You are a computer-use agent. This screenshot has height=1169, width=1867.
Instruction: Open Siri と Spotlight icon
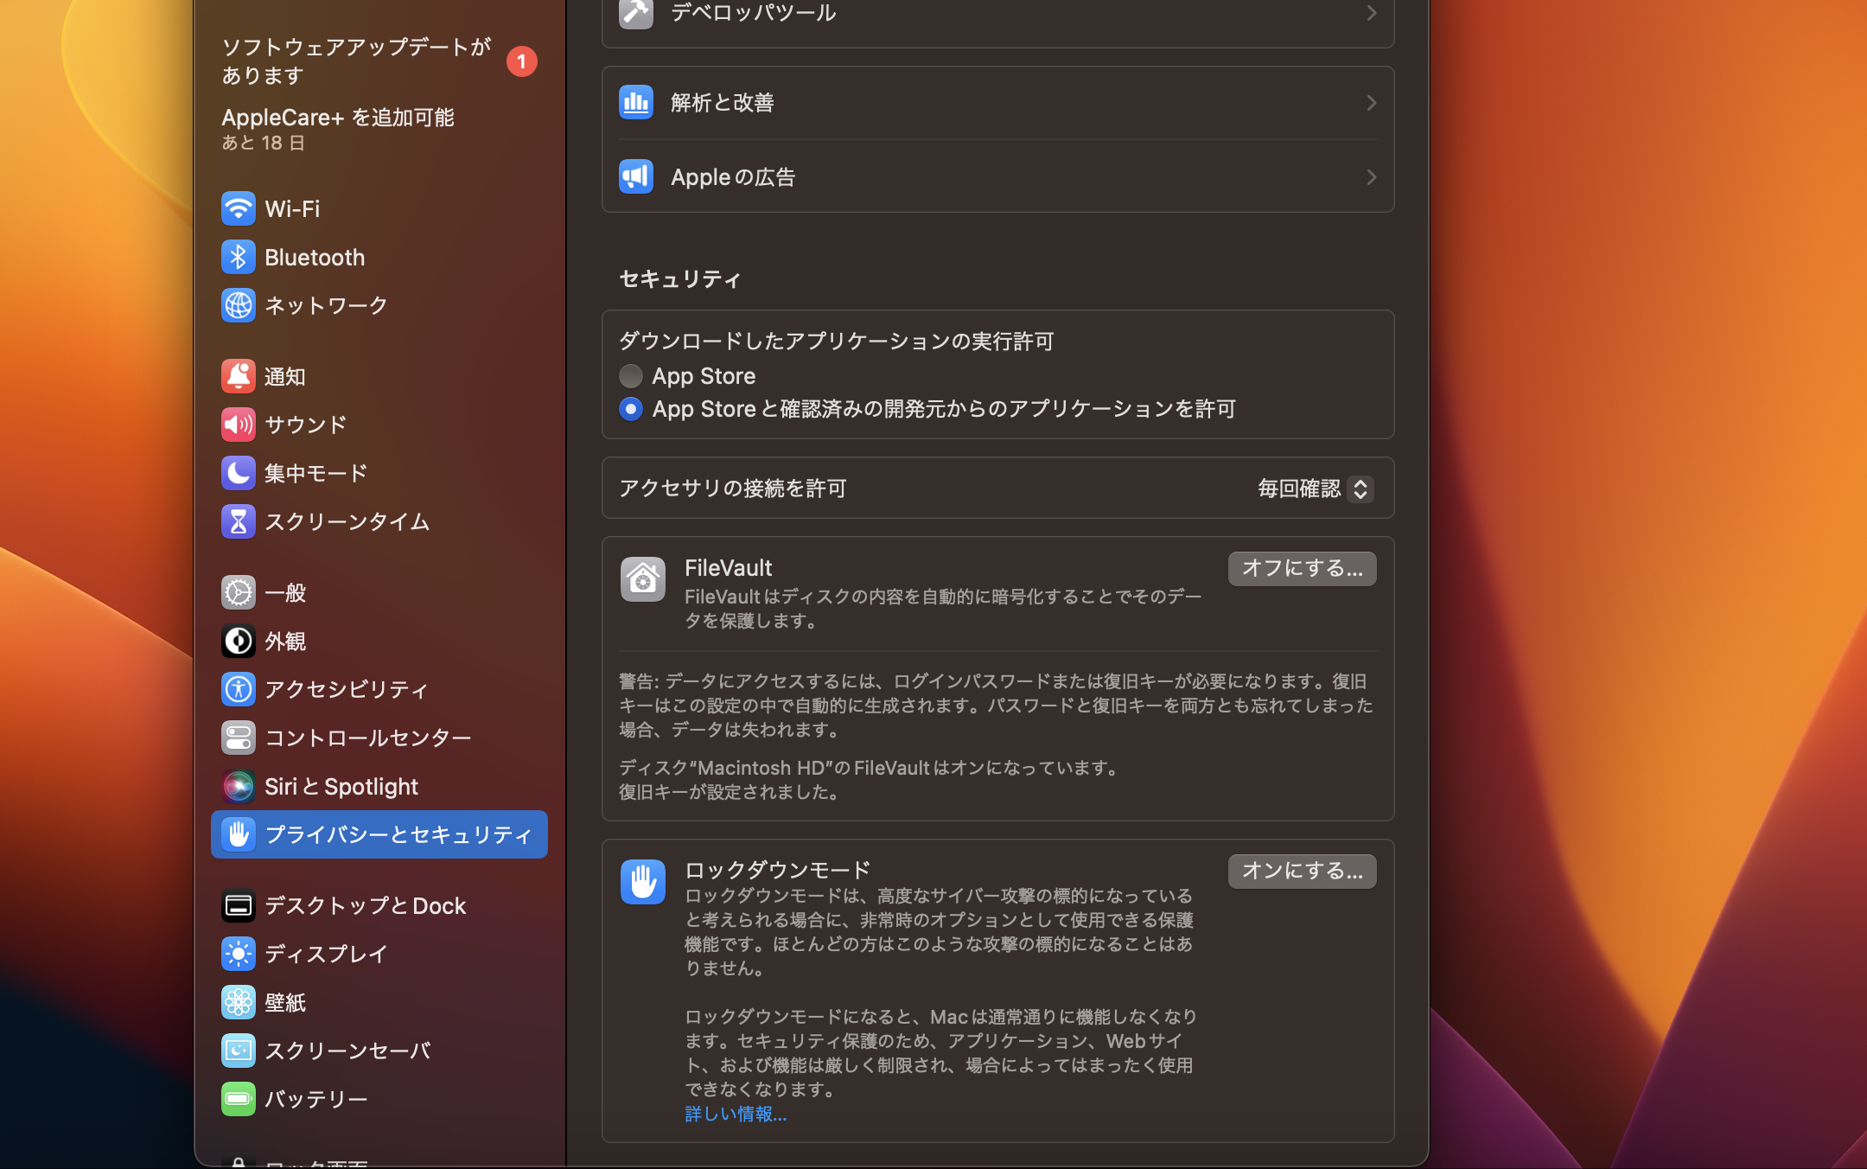point(238,786)
